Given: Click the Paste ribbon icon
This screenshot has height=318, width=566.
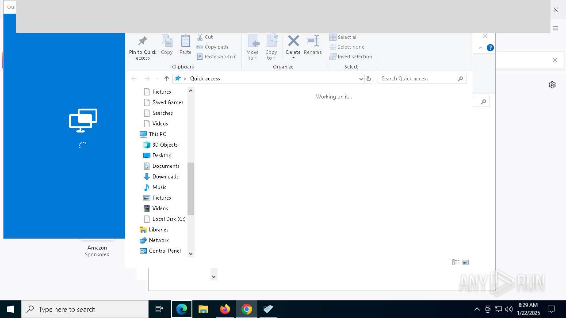Looking at the screenshot, I should pos(185,45).
